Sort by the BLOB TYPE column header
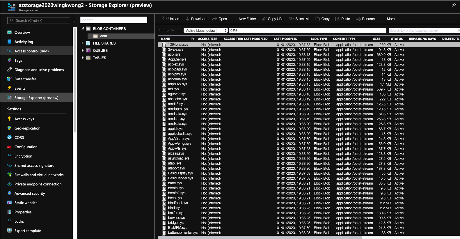 [x=319, y=39]
